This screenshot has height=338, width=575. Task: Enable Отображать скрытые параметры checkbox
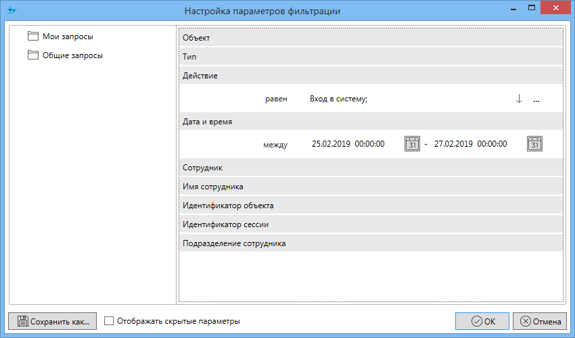110,322
